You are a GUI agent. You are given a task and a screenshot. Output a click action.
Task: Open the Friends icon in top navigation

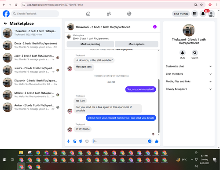tap(109, 14)
